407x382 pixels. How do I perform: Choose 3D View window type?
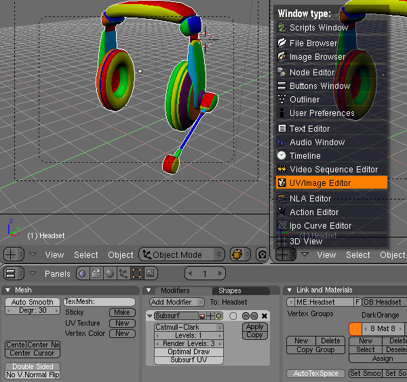point(332,242)
